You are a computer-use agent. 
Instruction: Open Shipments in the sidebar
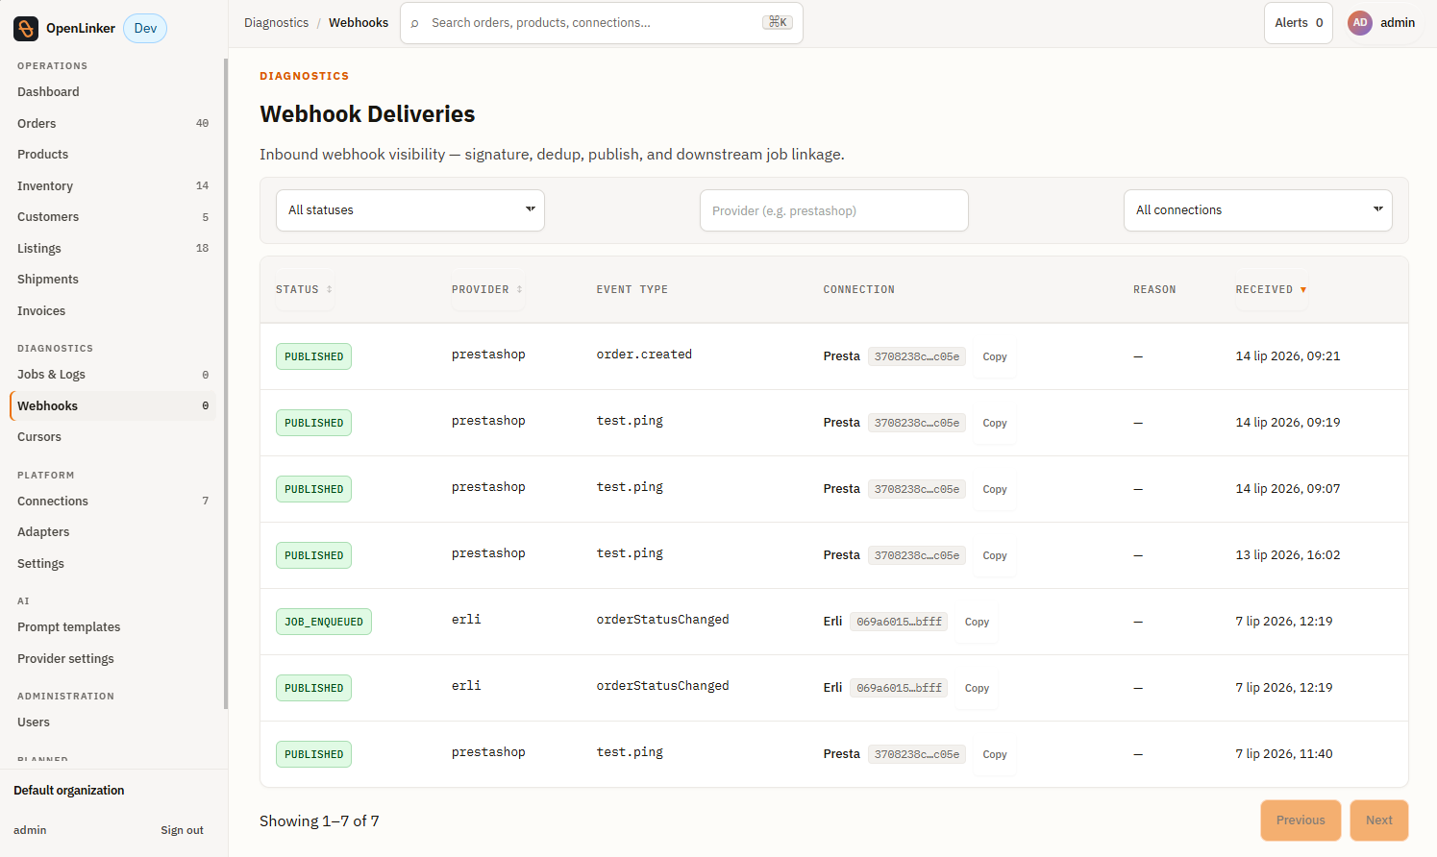pos(113,280)
